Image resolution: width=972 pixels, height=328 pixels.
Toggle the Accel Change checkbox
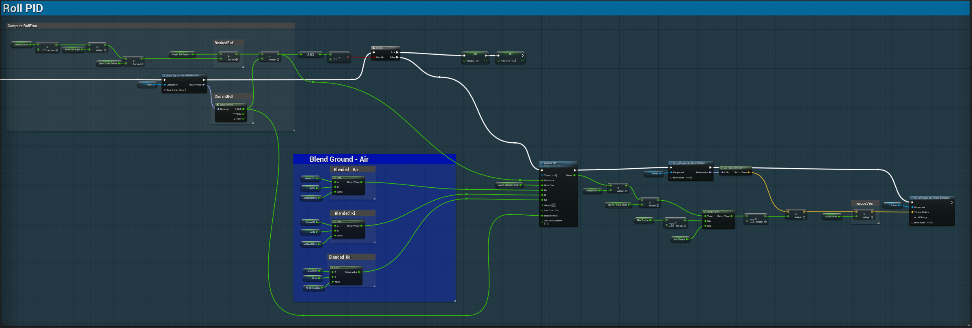click(x=929, y=217)
